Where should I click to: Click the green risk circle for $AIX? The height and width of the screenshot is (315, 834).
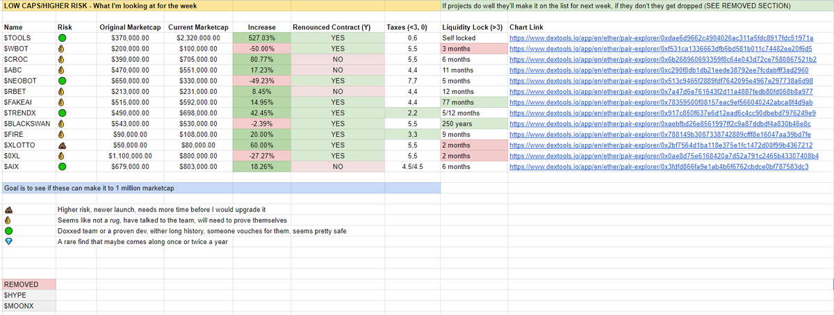click(x=62, y=167)
